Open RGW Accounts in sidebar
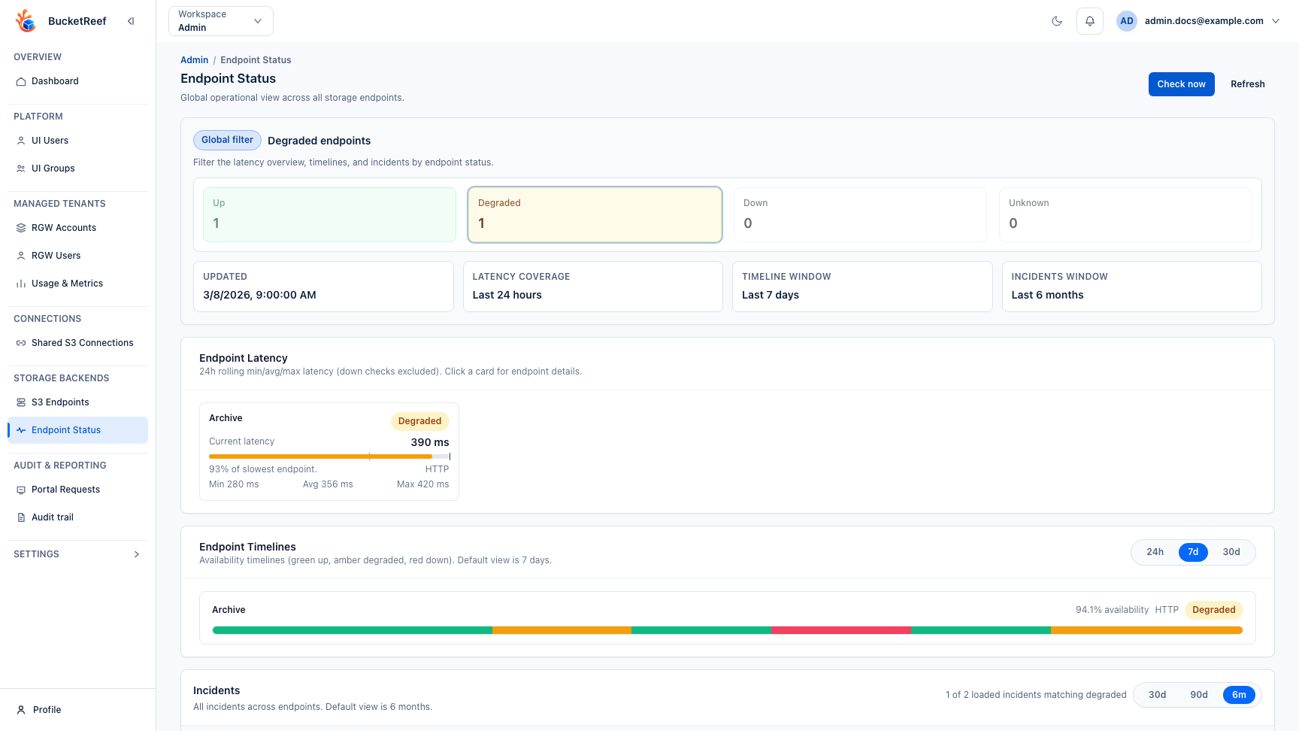This screenshot has height=731, width=1299. [x=77, y=228]
